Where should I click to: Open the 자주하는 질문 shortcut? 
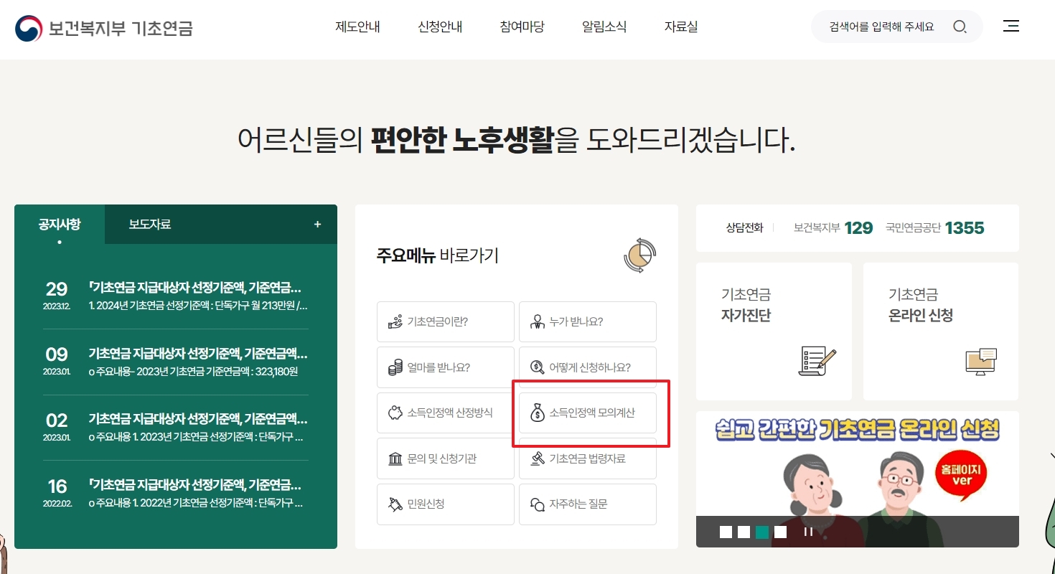tap(588, 504)
